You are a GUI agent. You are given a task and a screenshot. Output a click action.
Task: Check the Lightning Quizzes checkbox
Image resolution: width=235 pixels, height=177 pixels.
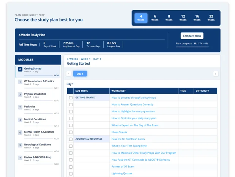[71, 174]
